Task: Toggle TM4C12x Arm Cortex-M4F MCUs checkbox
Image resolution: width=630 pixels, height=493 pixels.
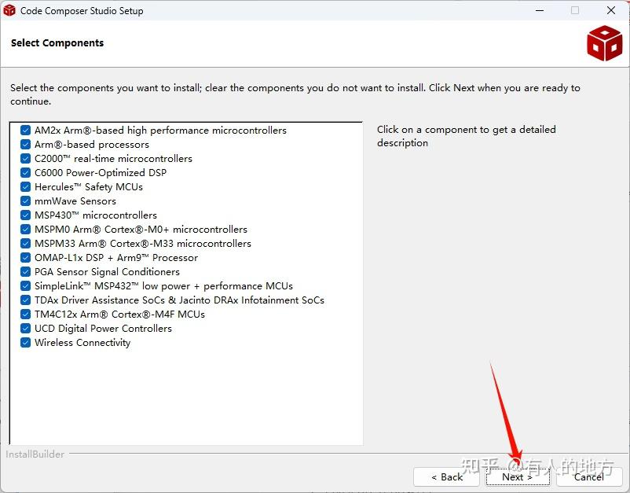Action: (x=25, y=314)
